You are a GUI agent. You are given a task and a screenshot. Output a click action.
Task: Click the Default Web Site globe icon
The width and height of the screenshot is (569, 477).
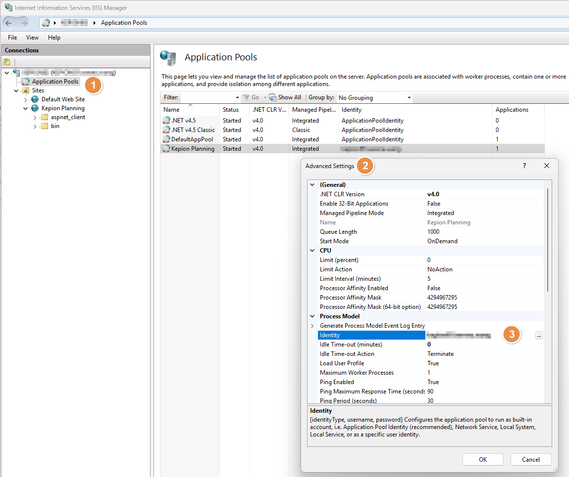[35, 99]
